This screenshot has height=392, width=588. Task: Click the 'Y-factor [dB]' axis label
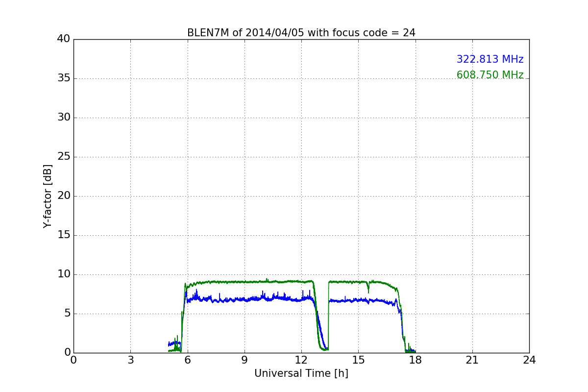point(48,196)
